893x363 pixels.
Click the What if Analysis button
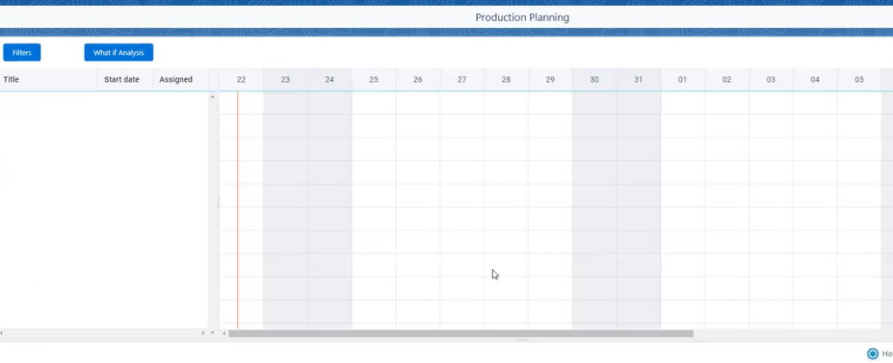119,52
